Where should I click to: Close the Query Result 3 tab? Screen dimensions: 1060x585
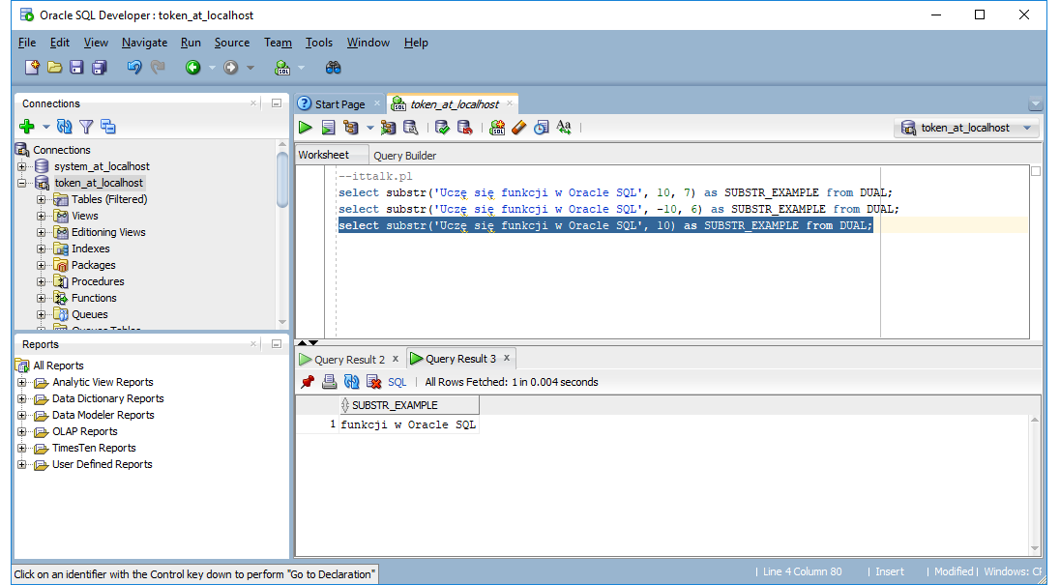[x=507, y=358]
